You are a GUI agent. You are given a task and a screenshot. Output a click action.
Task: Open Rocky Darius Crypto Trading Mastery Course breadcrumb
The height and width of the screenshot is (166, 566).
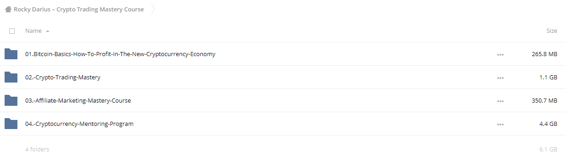tap(78, 9)
